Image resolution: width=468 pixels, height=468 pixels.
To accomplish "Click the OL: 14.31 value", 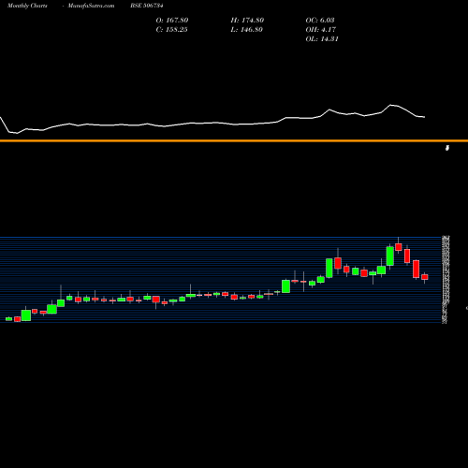I will (x=322, y=39).
